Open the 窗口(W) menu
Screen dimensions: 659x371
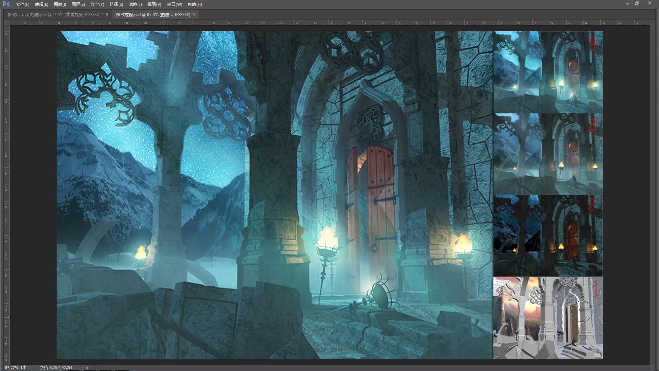(174, 4)
